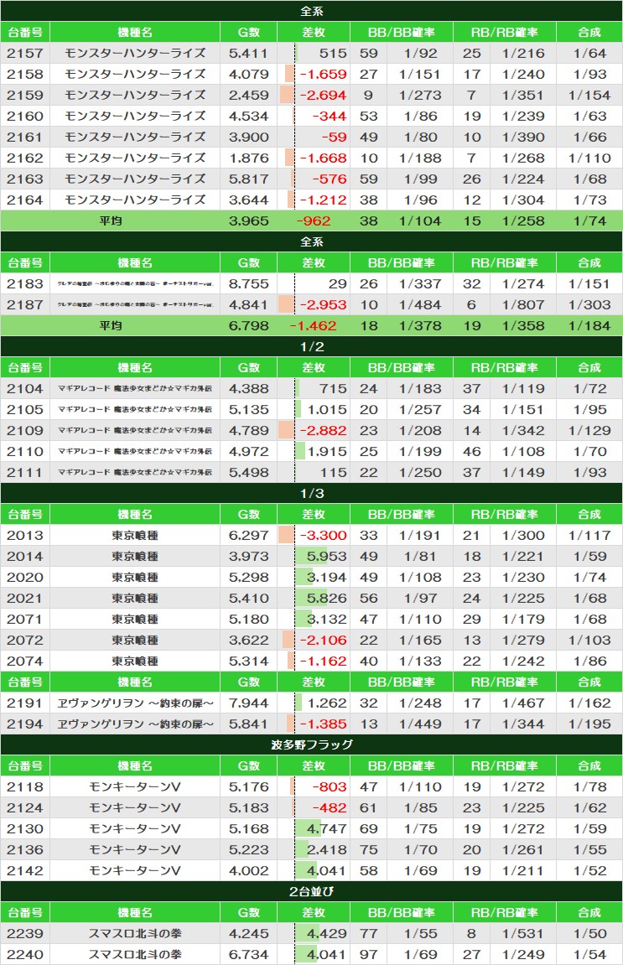Click the -2.953 value in row 2187

[x=323, y=304]
